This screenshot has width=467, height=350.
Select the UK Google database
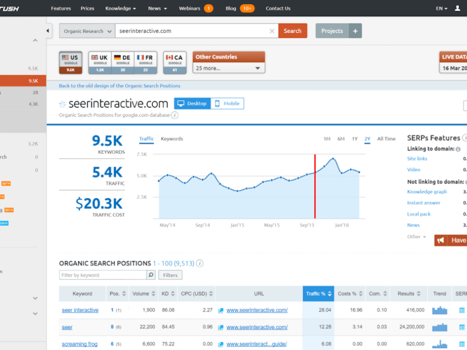[x=100, y=63]
